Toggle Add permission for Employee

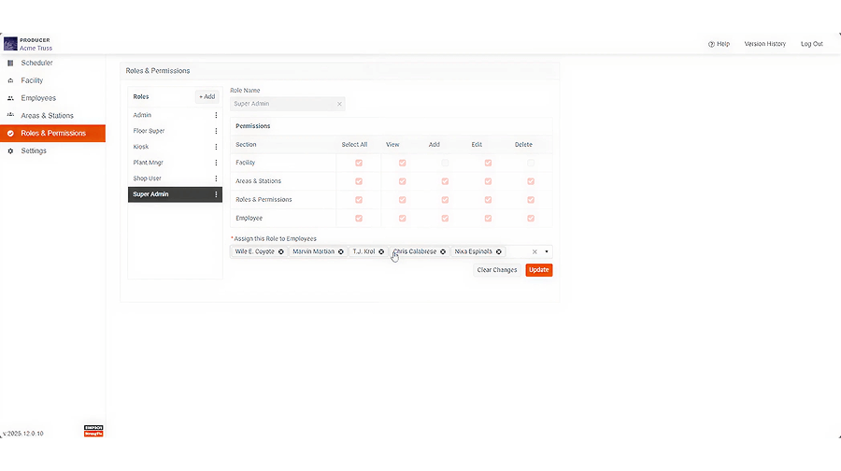pyautogui.click(x=445, y=219)
